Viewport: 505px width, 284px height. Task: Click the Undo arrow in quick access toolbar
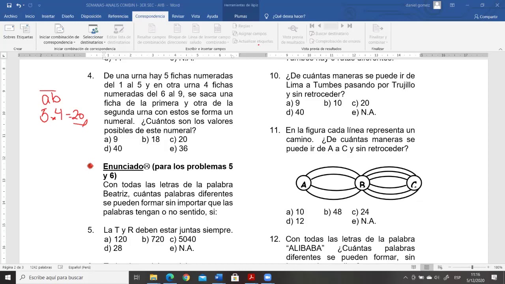click(x=18, y=5)
